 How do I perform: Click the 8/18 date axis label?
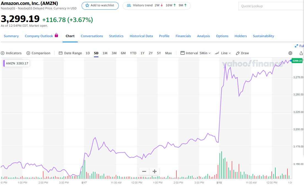(219, 182)
